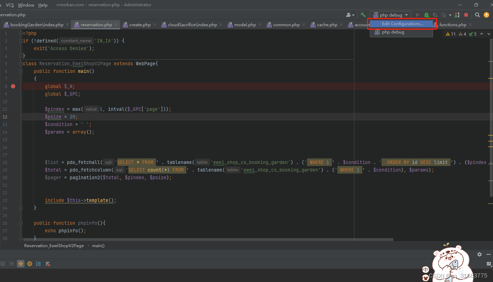Click the orange update notification arrow

(x=486, y=15)
